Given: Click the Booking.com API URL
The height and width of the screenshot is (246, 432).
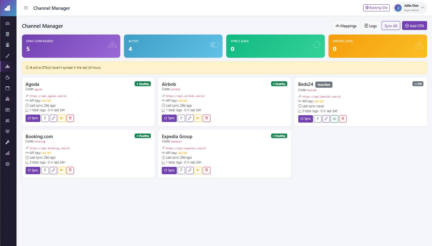Looking at the screenshot, I should tap(49, 148).
